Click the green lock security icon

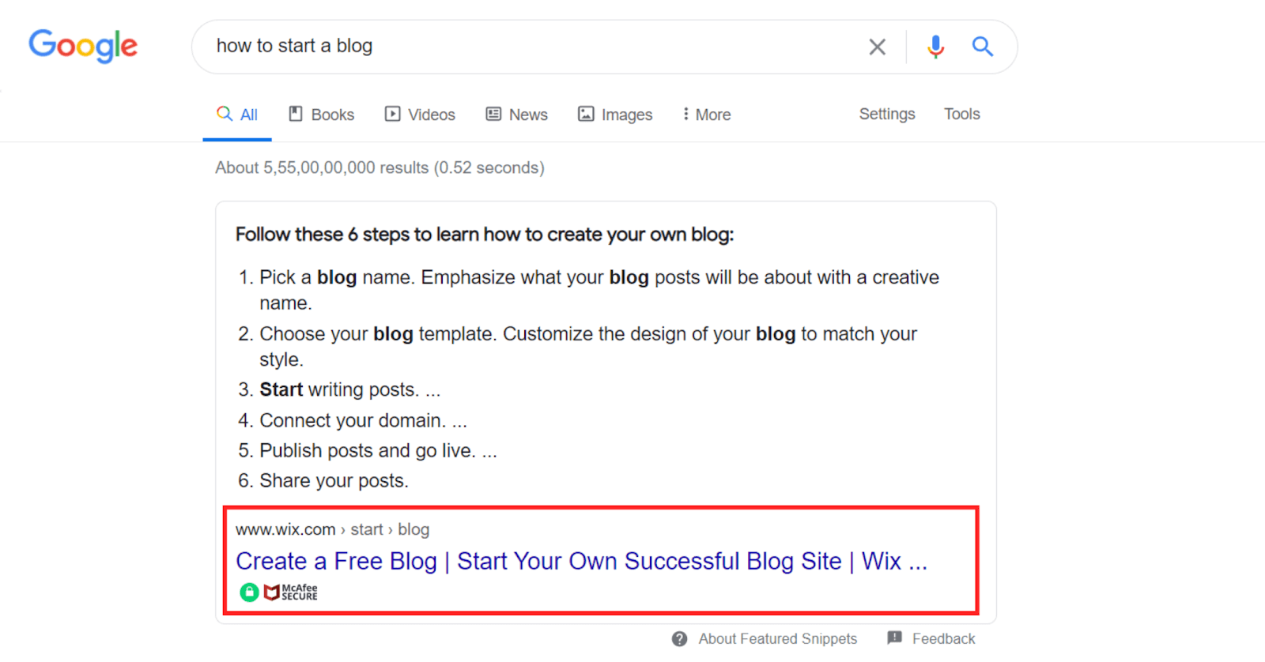[x=249, y=592]
